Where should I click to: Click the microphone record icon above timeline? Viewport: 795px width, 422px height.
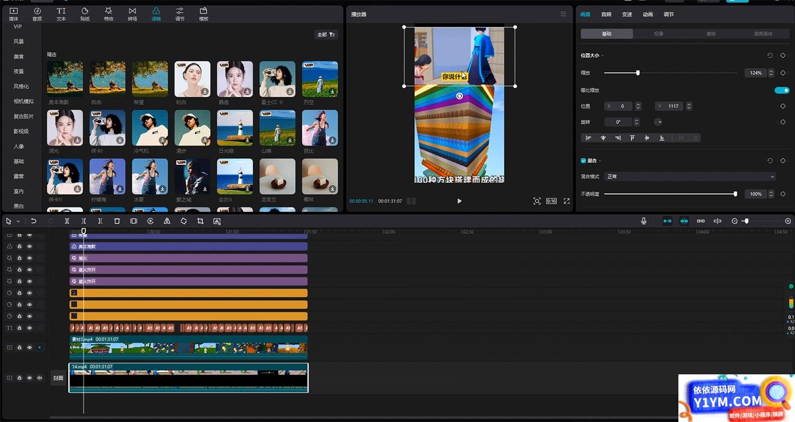pyautogui.click(x=643, y=221)
